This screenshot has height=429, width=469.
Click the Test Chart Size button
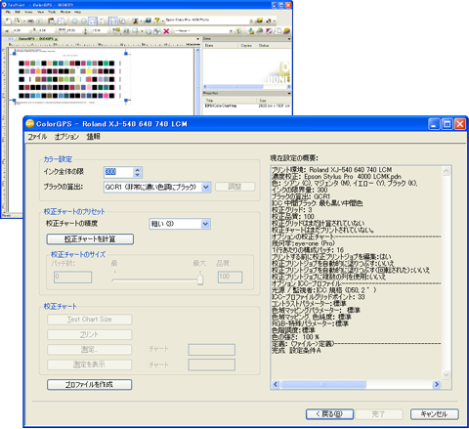(90, 320)
